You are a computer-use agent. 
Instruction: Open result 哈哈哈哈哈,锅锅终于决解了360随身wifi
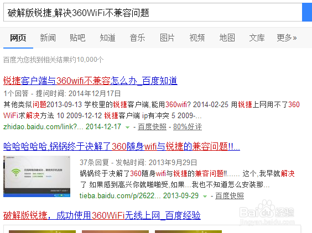tap(122, 147)
